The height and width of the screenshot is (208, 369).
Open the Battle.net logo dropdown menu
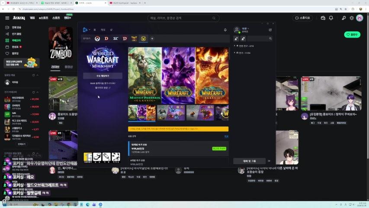point(87,30)
